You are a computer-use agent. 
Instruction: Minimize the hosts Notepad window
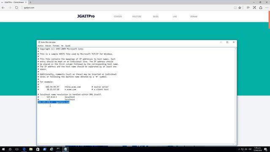pos(221,42)
